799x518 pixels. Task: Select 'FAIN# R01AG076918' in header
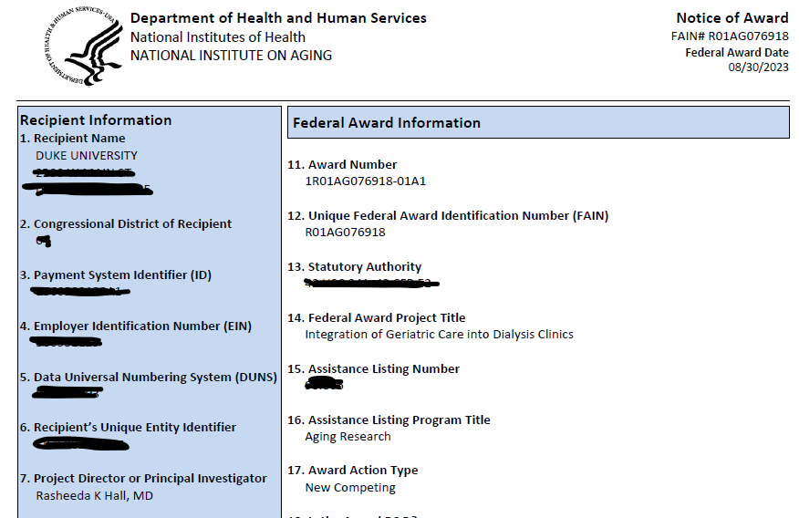point(730,36)
